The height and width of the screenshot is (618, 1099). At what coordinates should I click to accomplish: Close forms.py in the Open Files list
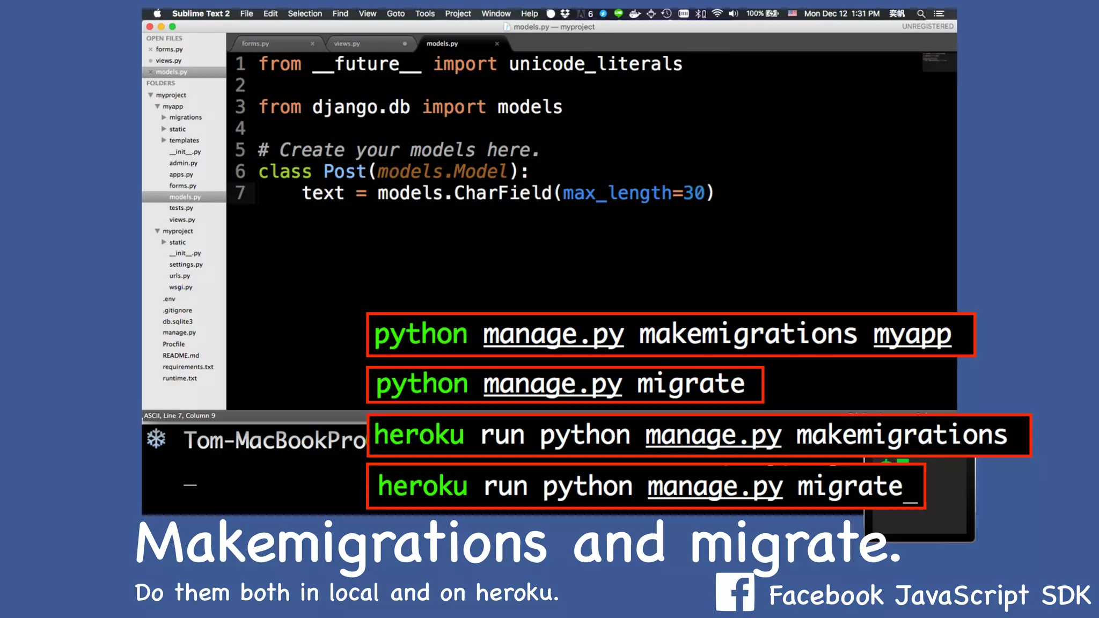pyautogui.click(x=150, y=49)
